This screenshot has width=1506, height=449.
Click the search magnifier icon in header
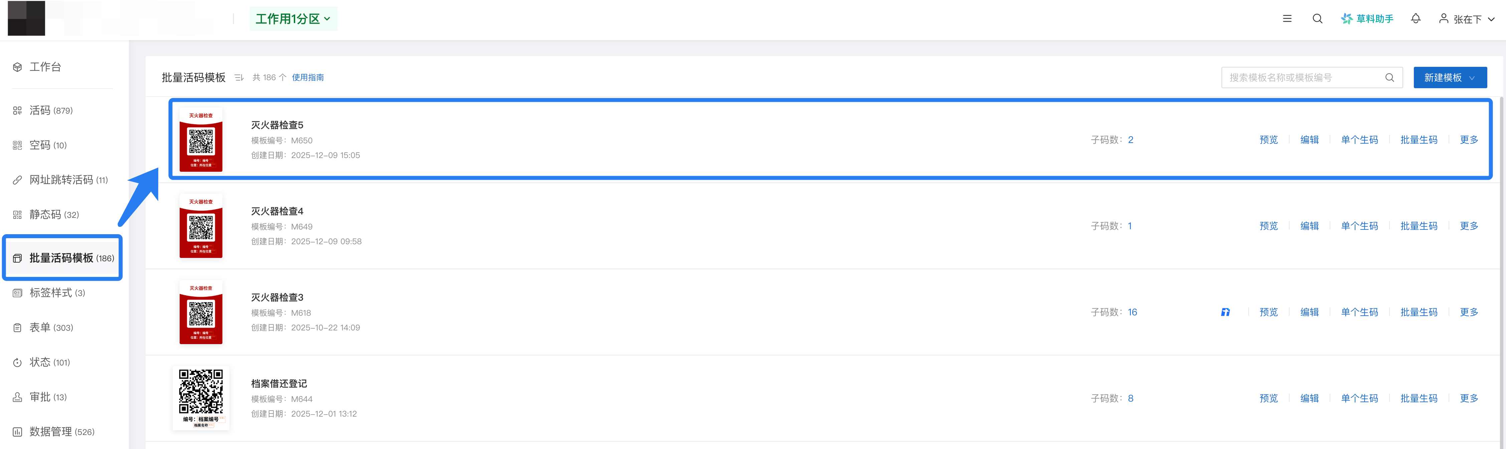pos(1317,19)
